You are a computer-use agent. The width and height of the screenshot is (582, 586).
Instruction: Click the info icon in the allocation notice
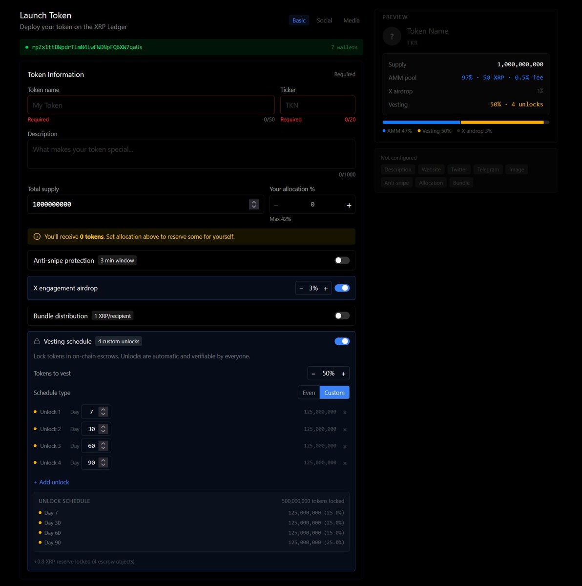coord(37,236)
